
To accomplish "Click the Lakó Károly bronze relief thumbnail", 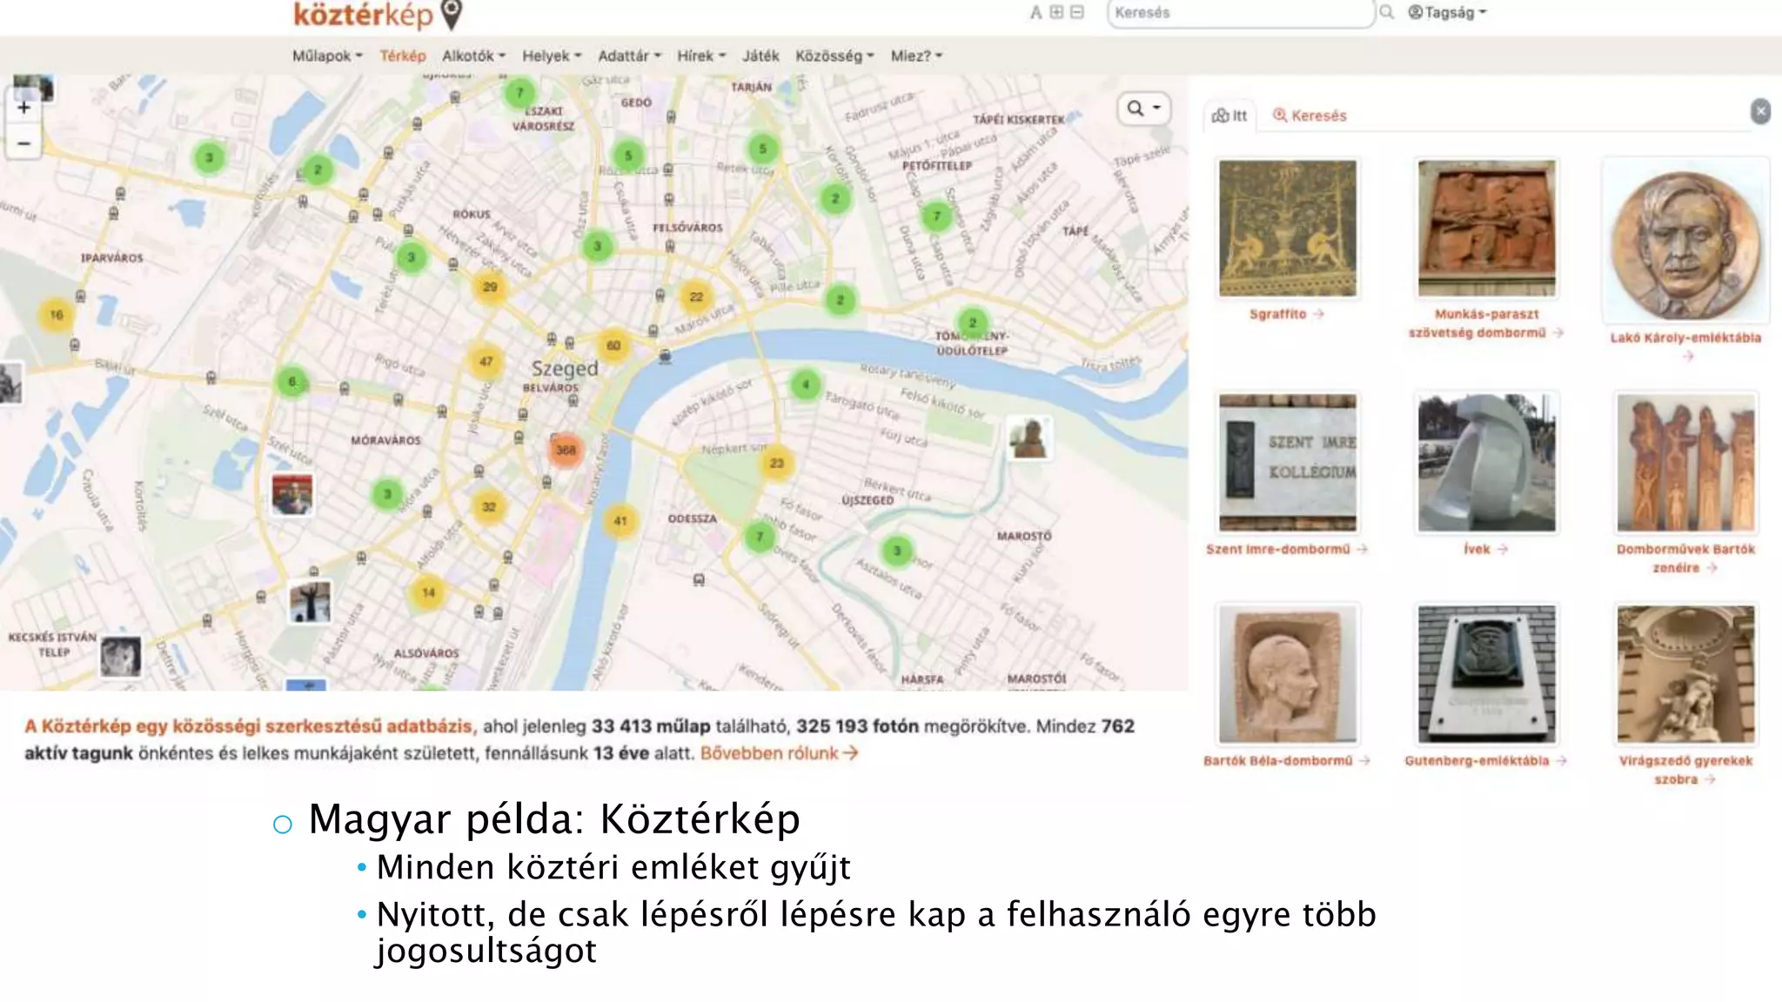I will [x=1685, y=240].
